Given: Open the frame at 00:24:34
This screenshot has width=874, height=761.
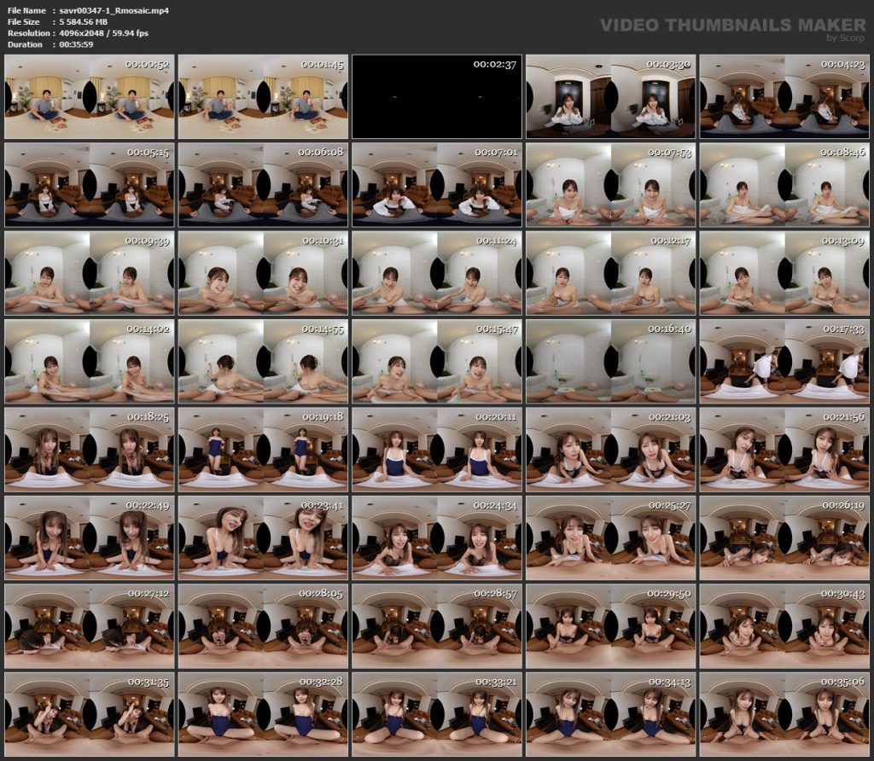Looking at the screenshot, I should [437, 537].
